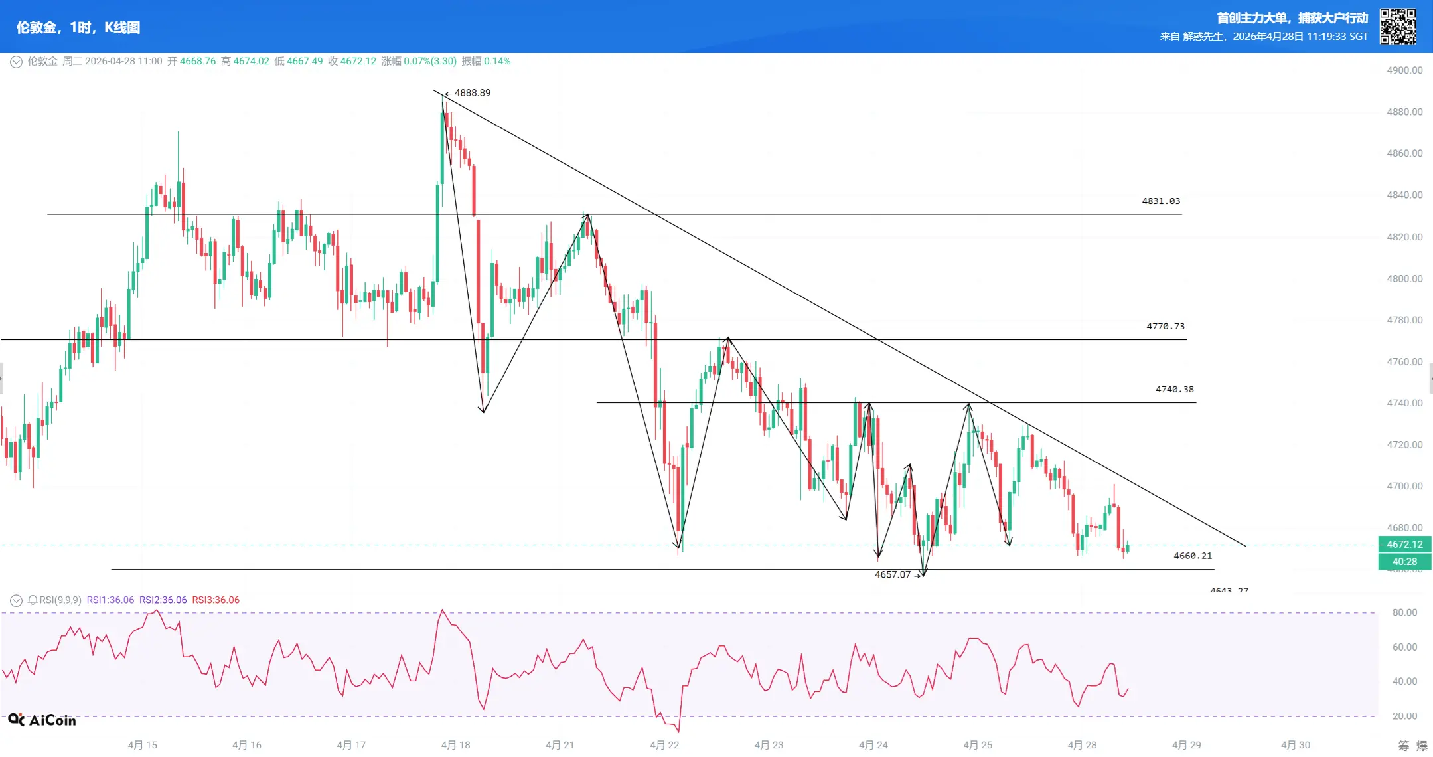Click the 伦敦金，1时，K线图 header title
The image size is (1433, 757).
(x=78, y=27)
